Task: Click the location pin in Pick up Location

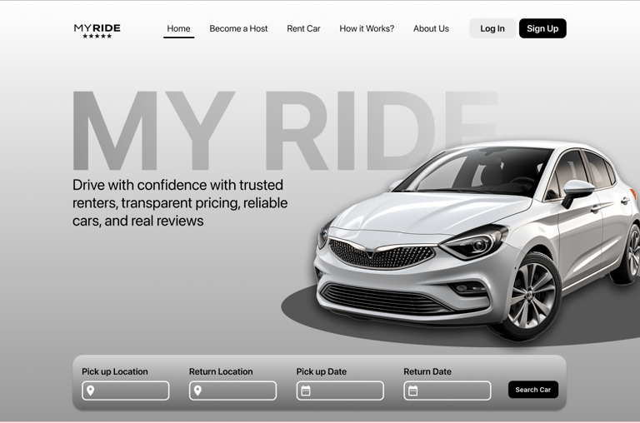Action: [x=91, y=391]
